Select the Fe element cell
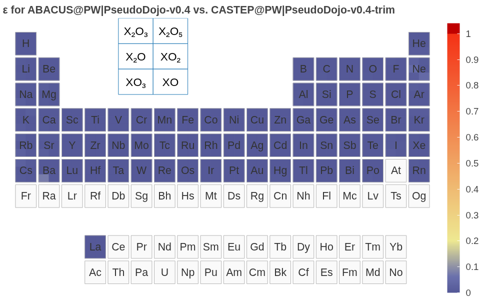 point(187,120)
